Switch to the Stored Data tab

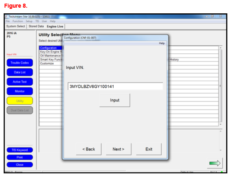(36, 26)
